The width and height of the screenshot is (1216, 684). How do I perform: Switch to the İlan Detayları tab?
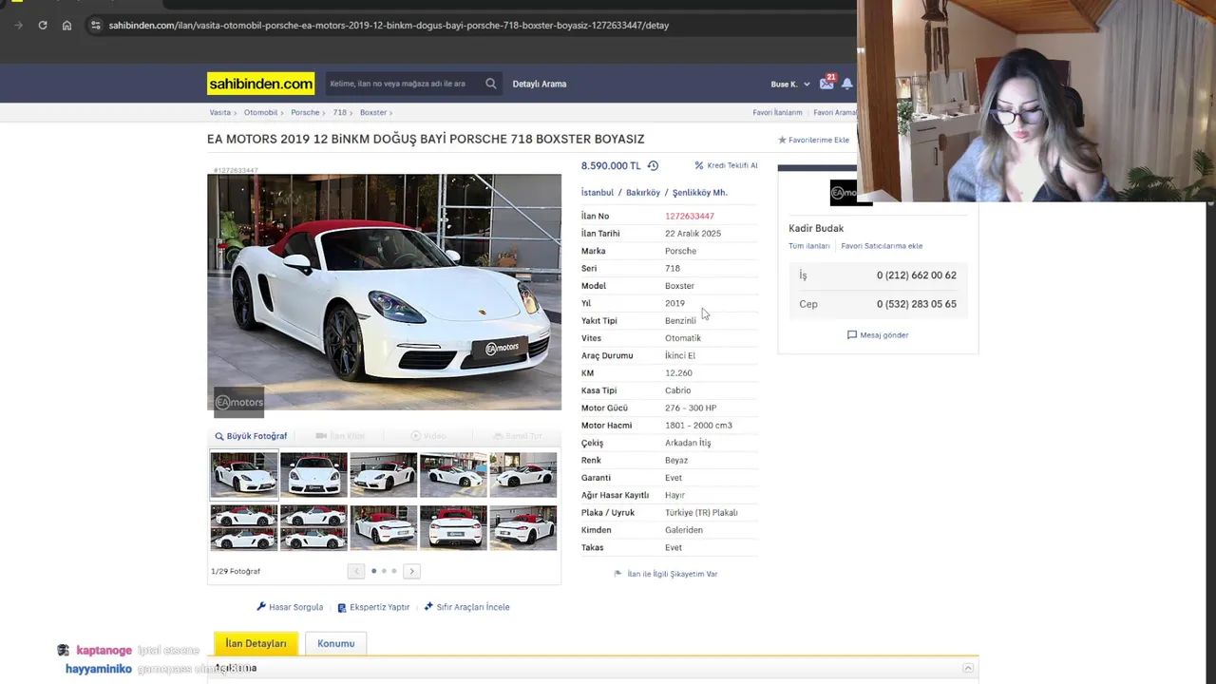point(256,643)
